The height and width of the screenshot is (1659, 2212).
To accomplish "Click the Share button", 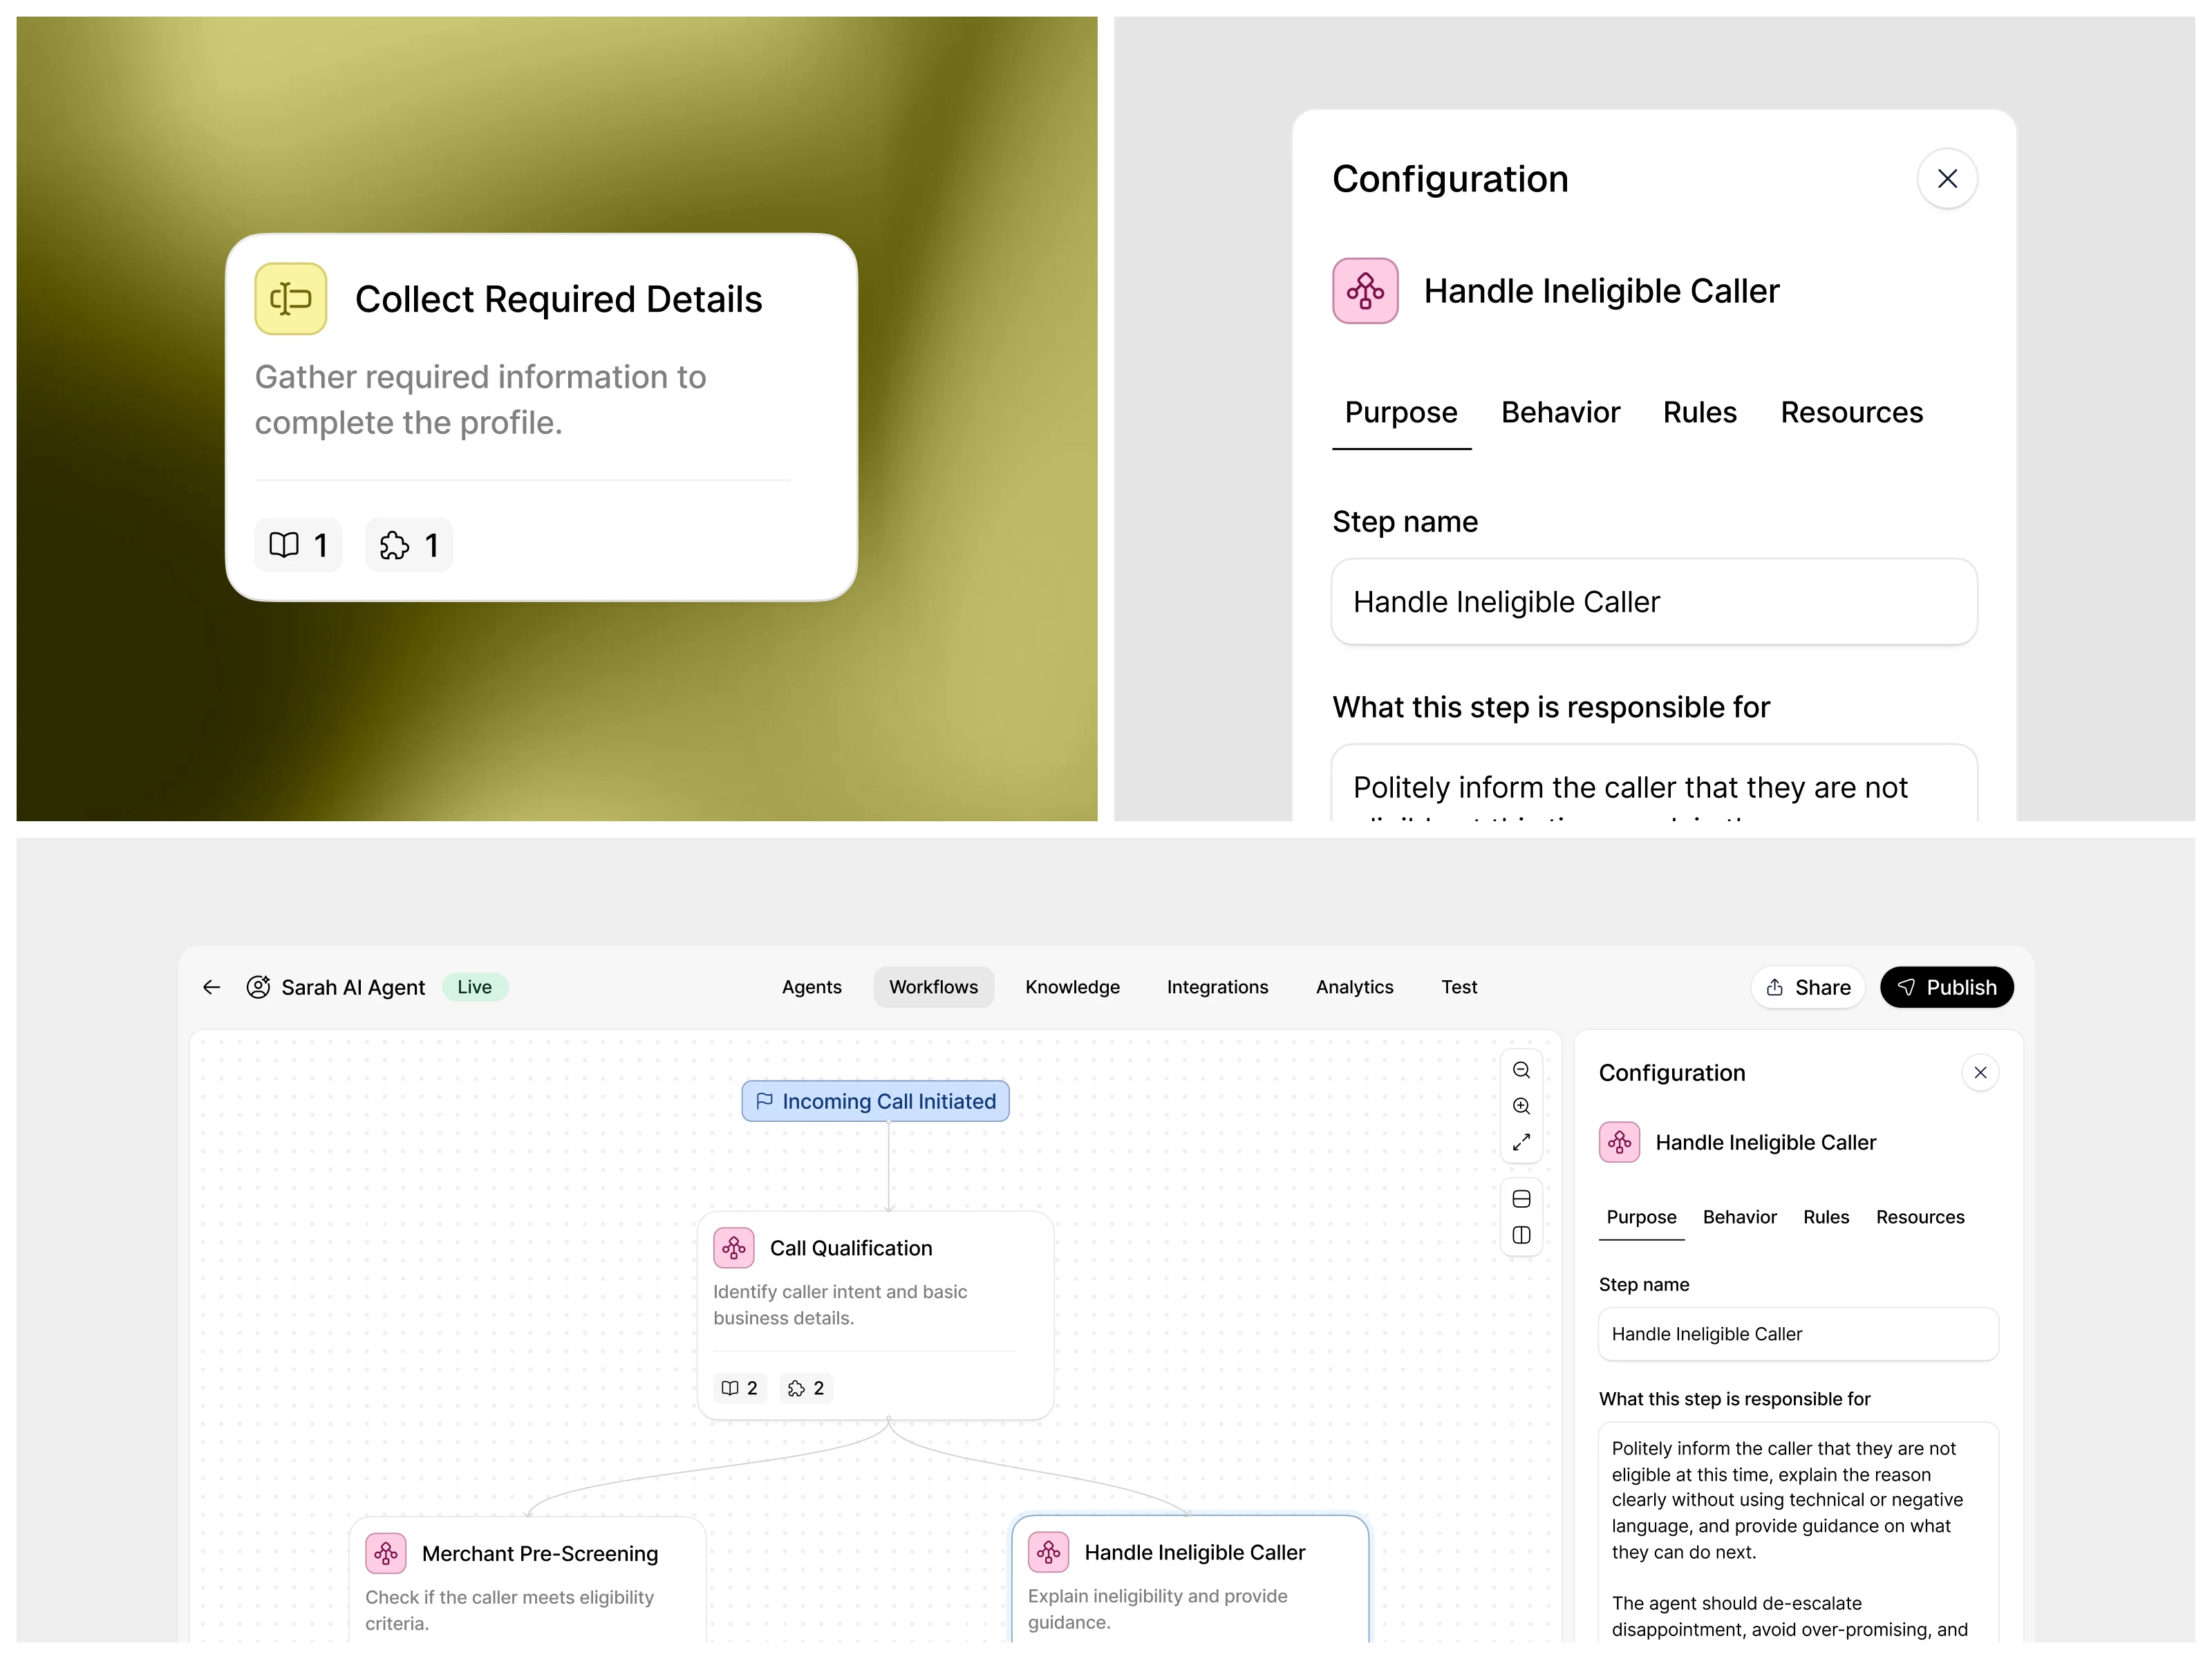I will point(1808,987).
